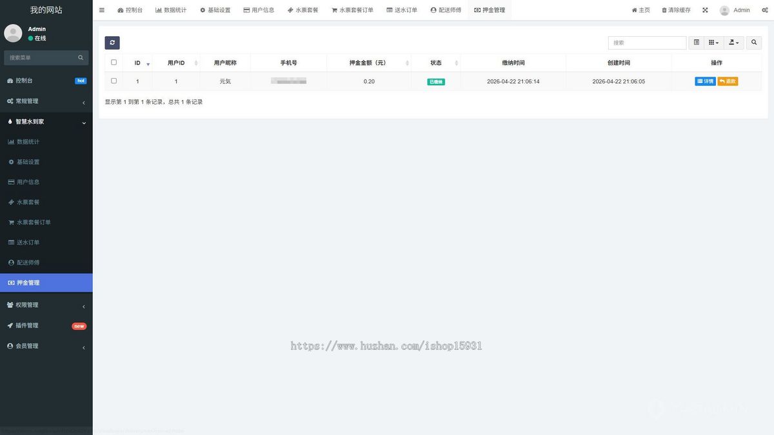
Task: Open 详情 for the deposit record
Action: [x=705, y=81]
